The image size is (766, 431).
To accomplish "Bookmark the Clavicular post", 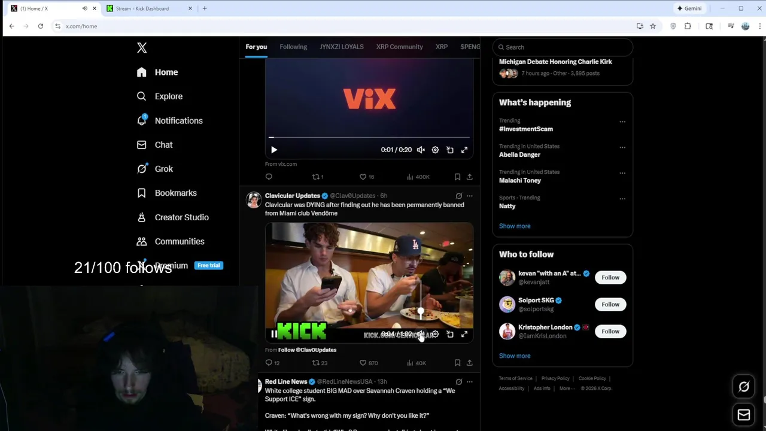I will 457,363.
